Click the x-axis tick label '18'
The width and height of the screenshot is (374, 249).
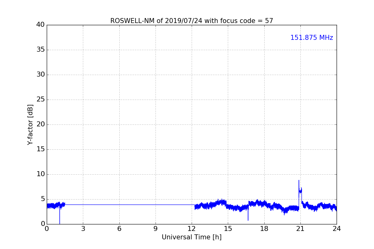click(264, 229)
